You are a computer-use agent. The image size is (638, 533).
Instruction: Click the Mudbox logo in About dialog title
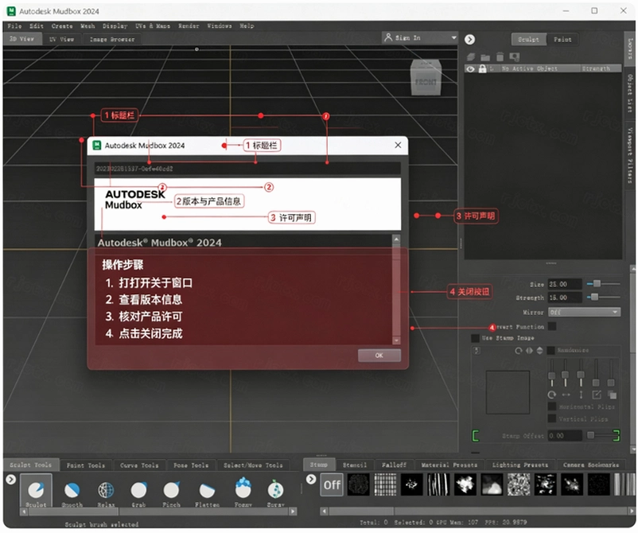pyautogui.click(x=97, y=146)
